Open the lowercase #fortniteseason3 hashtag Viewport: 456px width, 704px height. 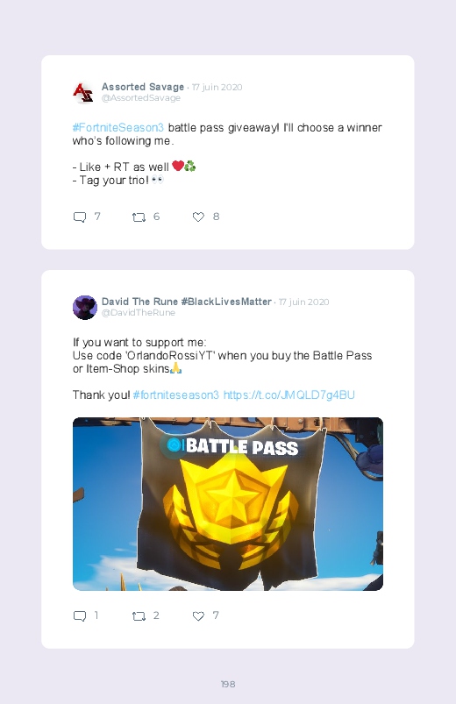(x=176, y=395)
